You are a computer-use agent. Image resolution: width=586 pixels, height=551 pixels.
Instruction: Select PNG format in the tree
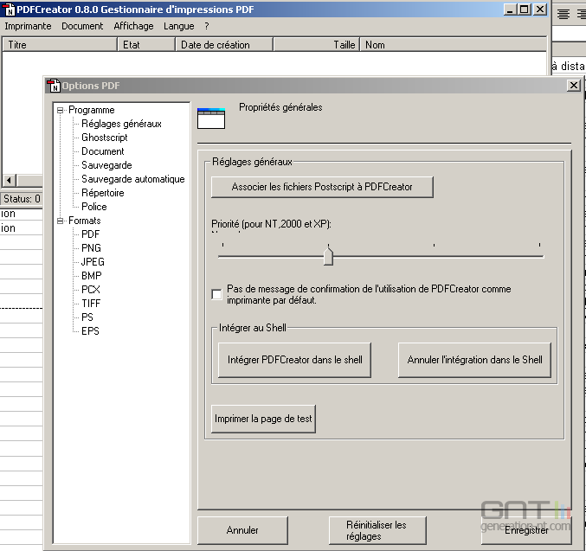click(91, 248)
